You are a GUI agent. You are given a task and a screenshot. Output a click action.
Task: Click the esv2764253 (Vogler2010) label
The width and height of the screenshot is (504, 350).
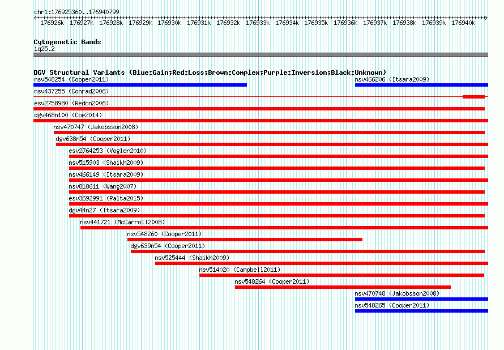pos(108,151)
